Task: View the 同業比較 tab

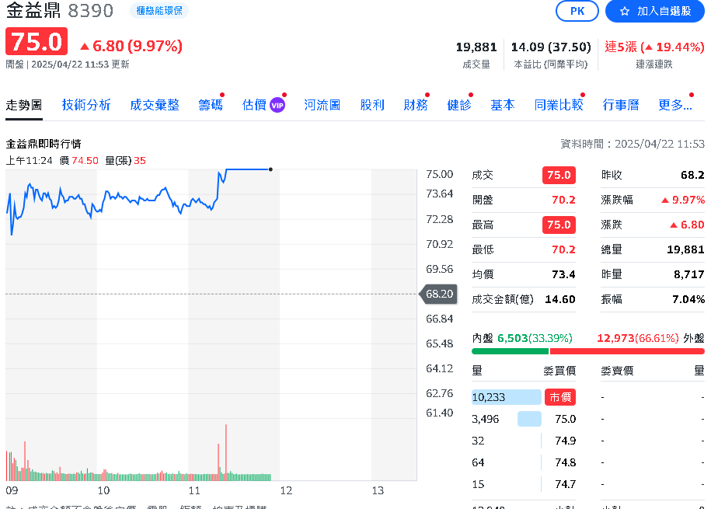Action: click(x=558, y=105)
